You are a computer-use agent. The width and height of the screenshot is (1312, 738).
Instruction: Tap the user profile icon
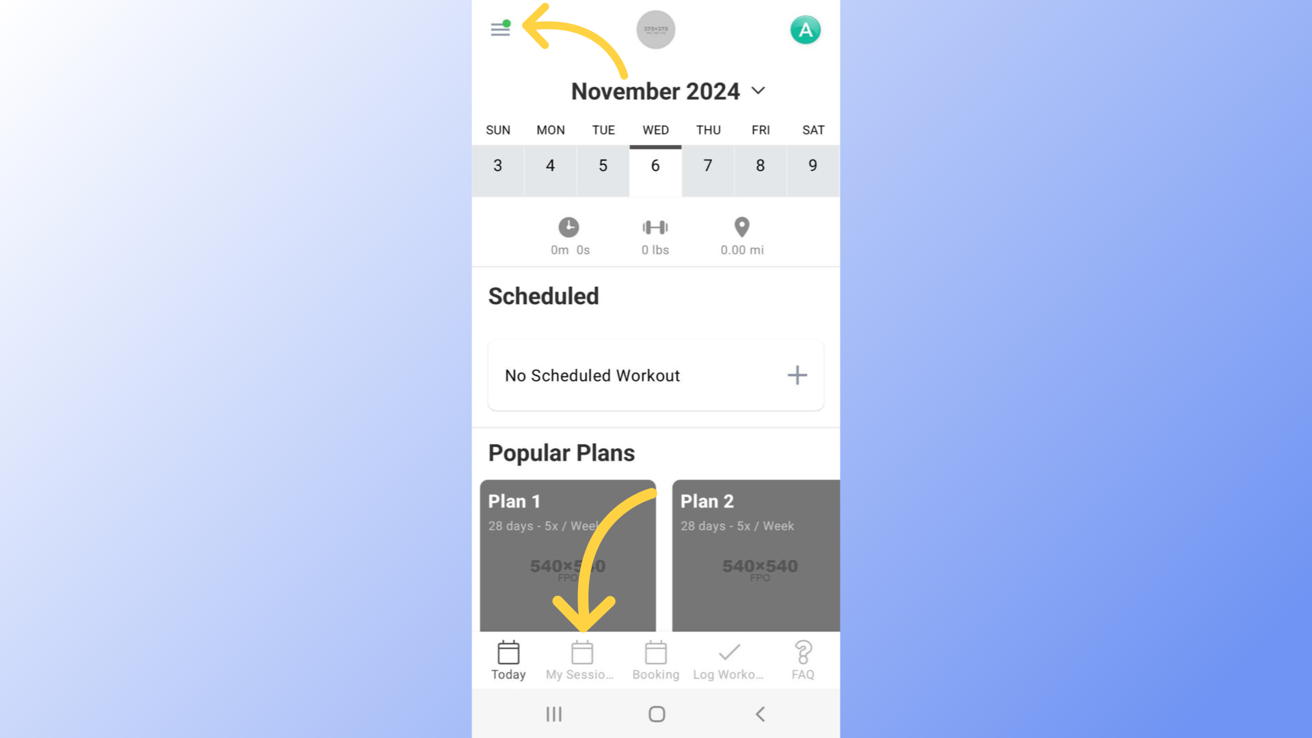pyautogui.click(x=806, y=30)
